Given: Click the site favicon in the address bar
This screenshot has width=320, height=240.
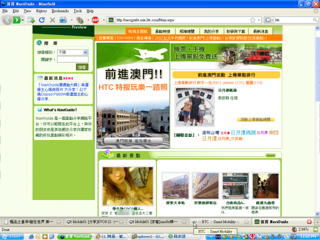Looking at the screenshot, I should tap(111, 20).
